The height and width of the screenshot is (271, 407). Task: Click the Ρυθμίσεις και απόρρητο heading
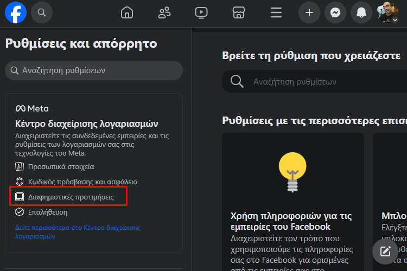(81, 43)
